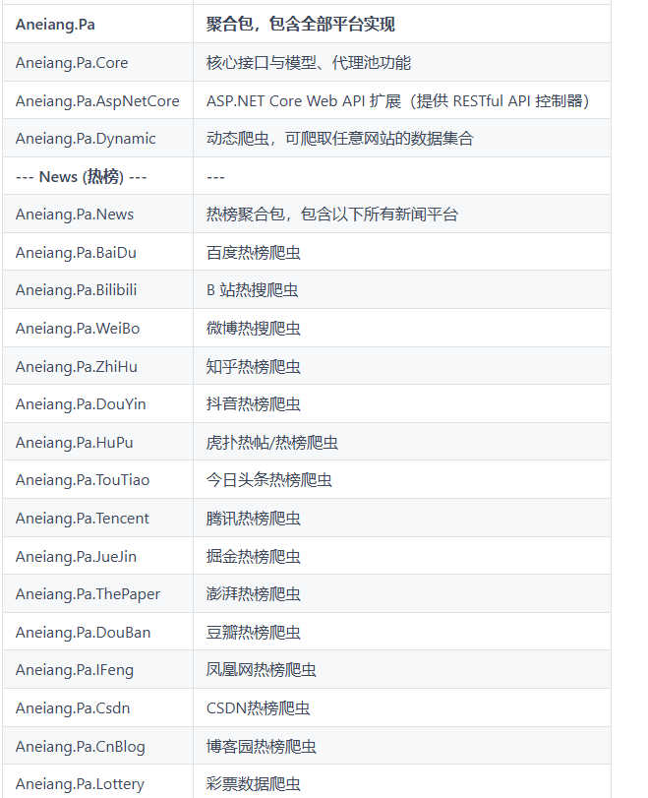Click the 豆瓣热榜爬虫 description
648x798 pixels.
(254, 632)
